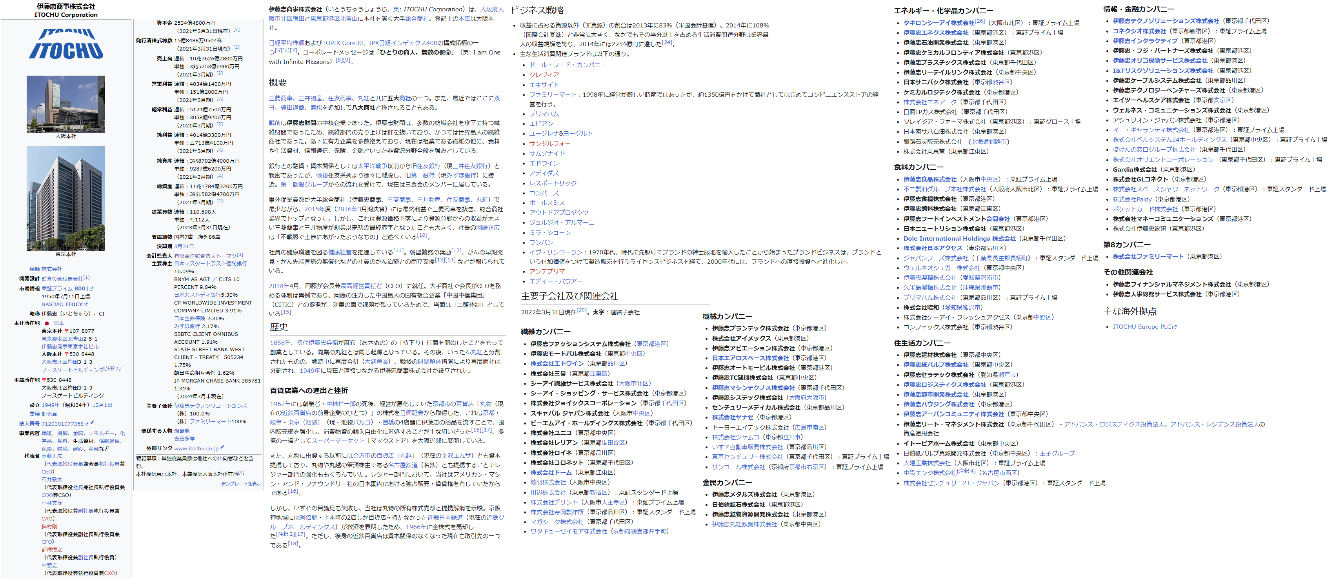Image resolution: width=1335 pixels, height=584 pixels.
Task: Open the 初代伊藤忠兵衛 founder link
Action: 317,343
